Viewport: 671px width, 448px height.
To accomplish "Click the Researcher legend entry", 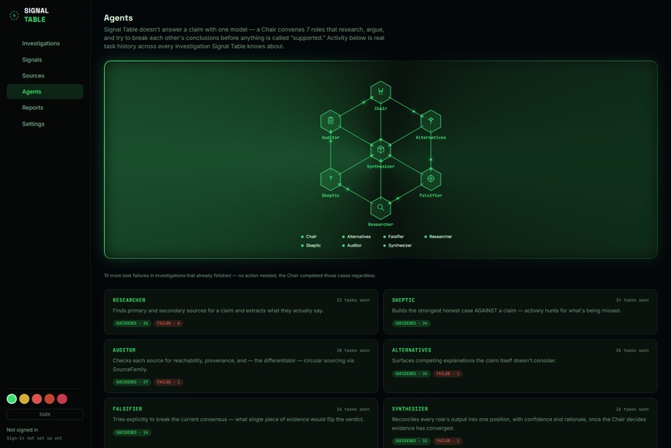I will pyautogui.click(x=438, y=236).
